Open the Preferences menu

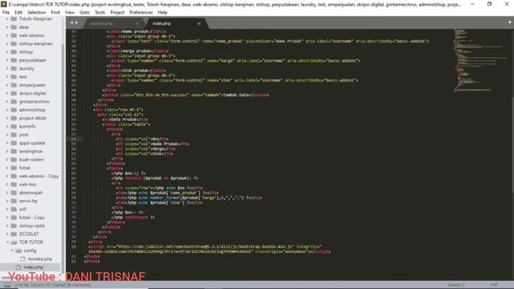tap(141, 12)
